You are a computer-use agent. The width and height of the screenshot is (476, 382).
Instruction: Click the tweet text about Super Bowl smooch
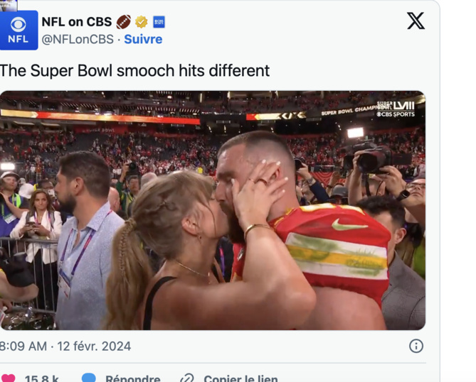click(135, 70)
